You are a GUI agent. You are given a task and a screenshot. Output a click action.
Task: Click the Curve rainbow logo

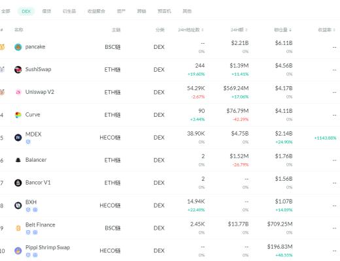18,115
